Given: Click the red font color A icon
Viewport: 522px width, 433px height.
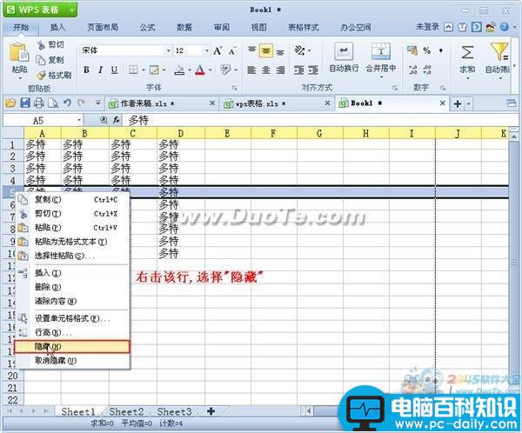Looking at the screenshot, I should coord(200,70).
